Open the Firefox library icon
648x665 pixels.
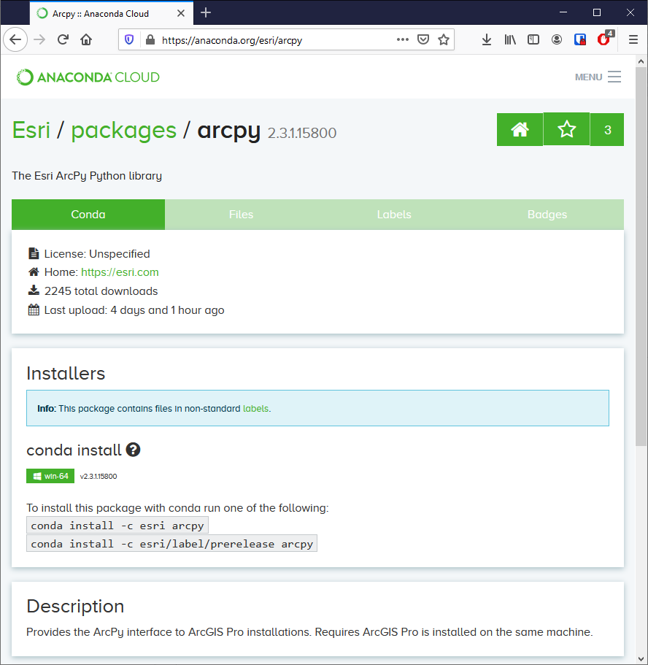(510, 40)
